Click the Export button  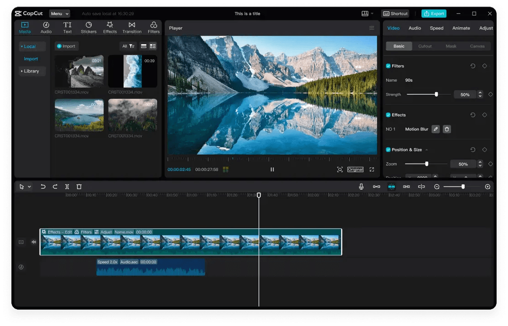click(434, 13)
